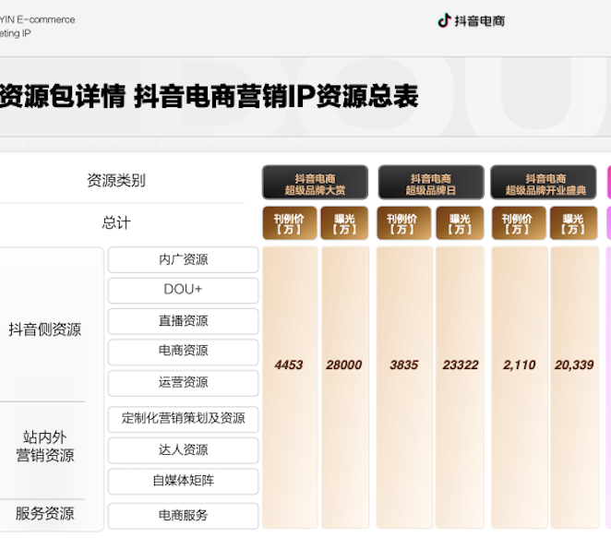This screenshot has height=538, width=611.
Task: Select the 站内外营销资源 category label
Action: point(44,446)
